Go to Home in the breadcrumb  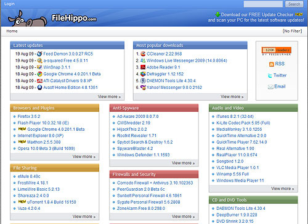coord(12,31)
